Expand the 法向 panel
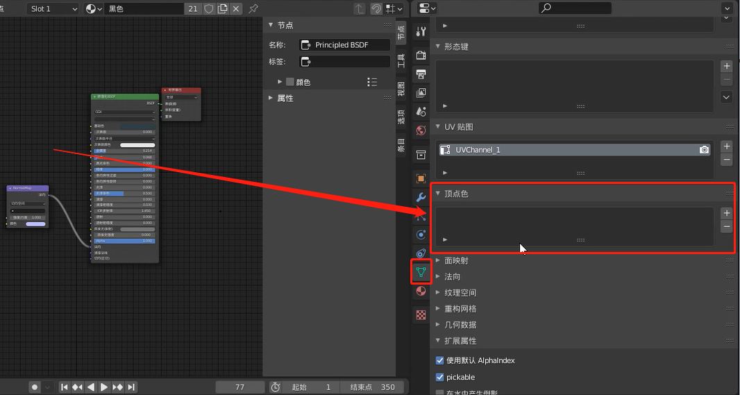 coord(438,276)
